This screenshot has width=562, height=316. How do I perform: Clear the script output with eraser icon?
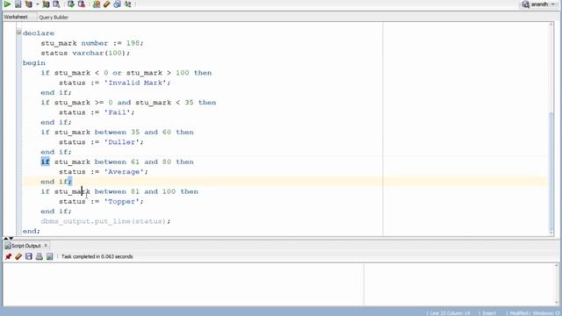18,256
